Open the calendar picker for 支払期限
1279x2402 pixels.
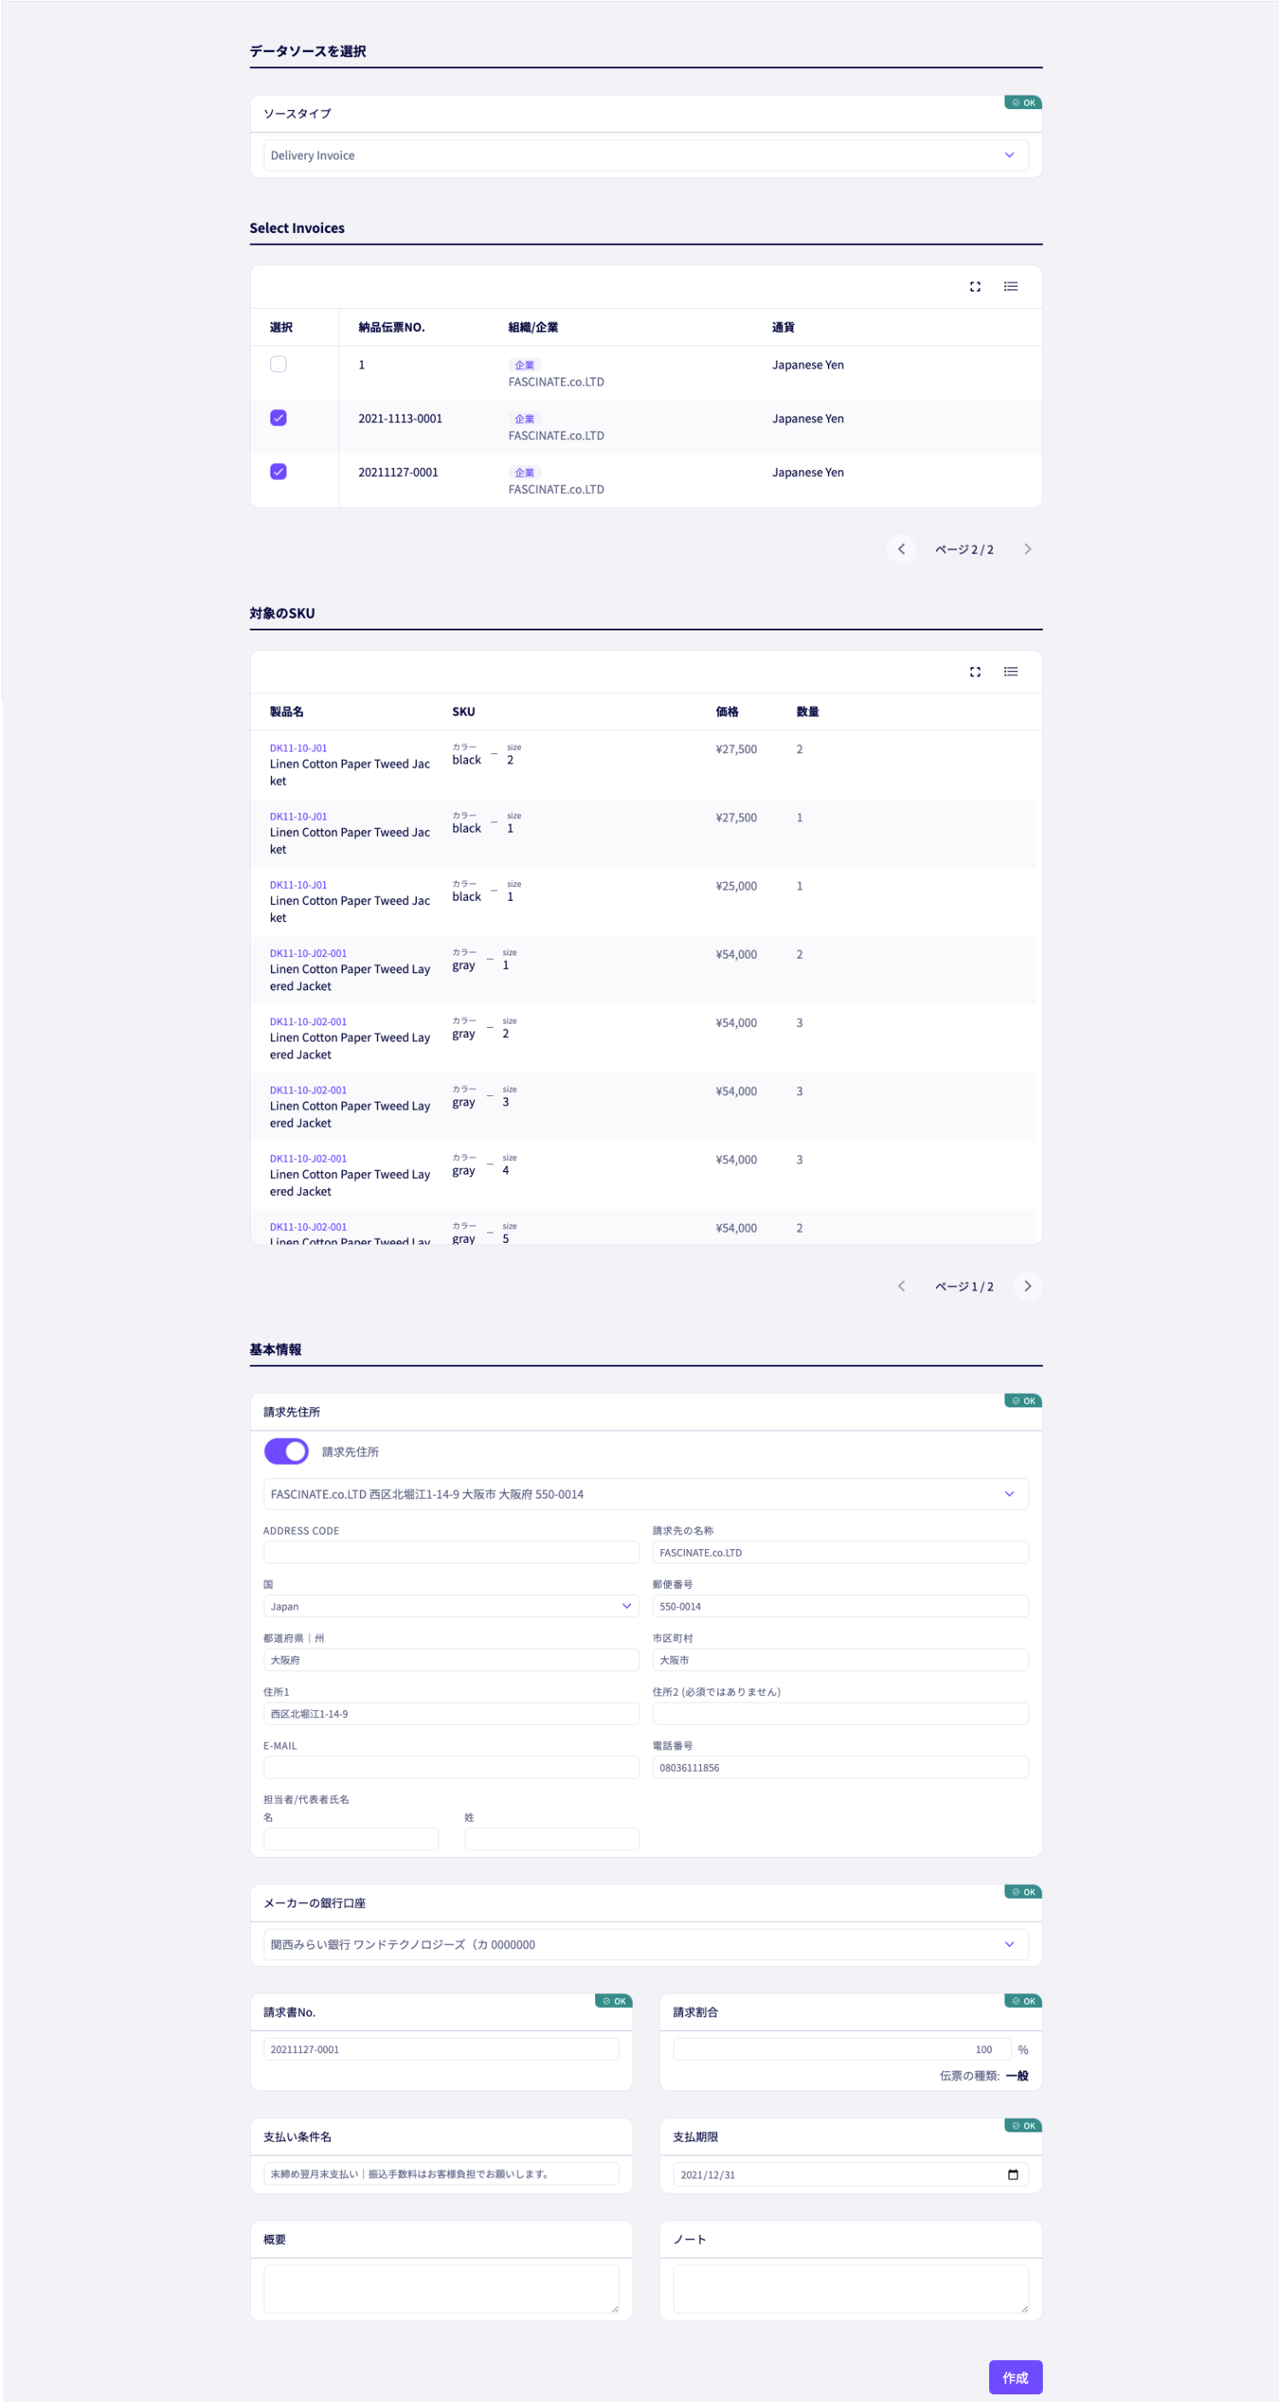click(1012, 2174)
